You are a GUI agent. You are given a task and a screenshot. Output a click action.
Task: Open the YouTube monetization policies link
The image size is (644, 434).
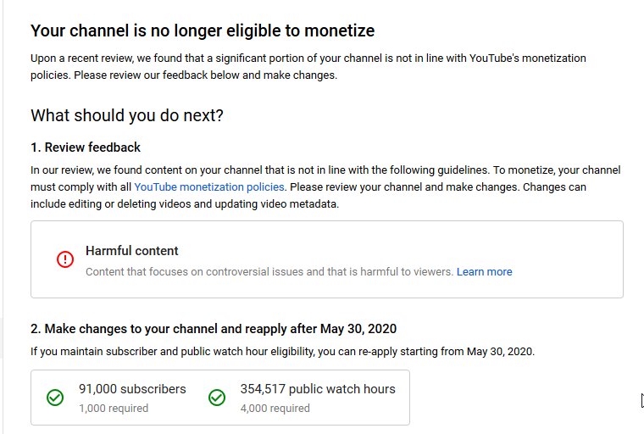pyautogui.click(x=209, y=187)
